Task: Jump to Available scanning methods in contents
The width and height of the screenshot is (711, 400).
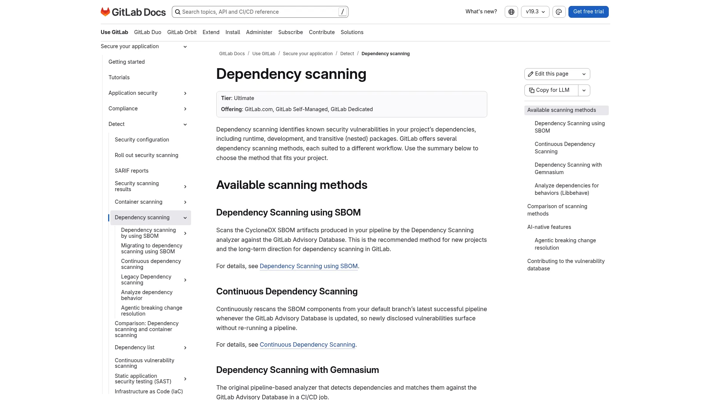Action: pos(566,110)
